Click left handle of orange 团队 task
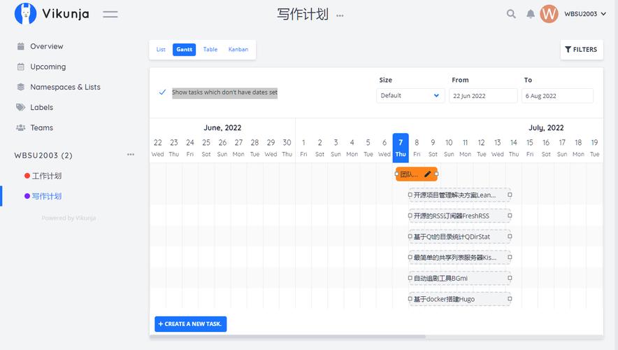Viewport: 618px width, 350px height. (x=397, y=174)
